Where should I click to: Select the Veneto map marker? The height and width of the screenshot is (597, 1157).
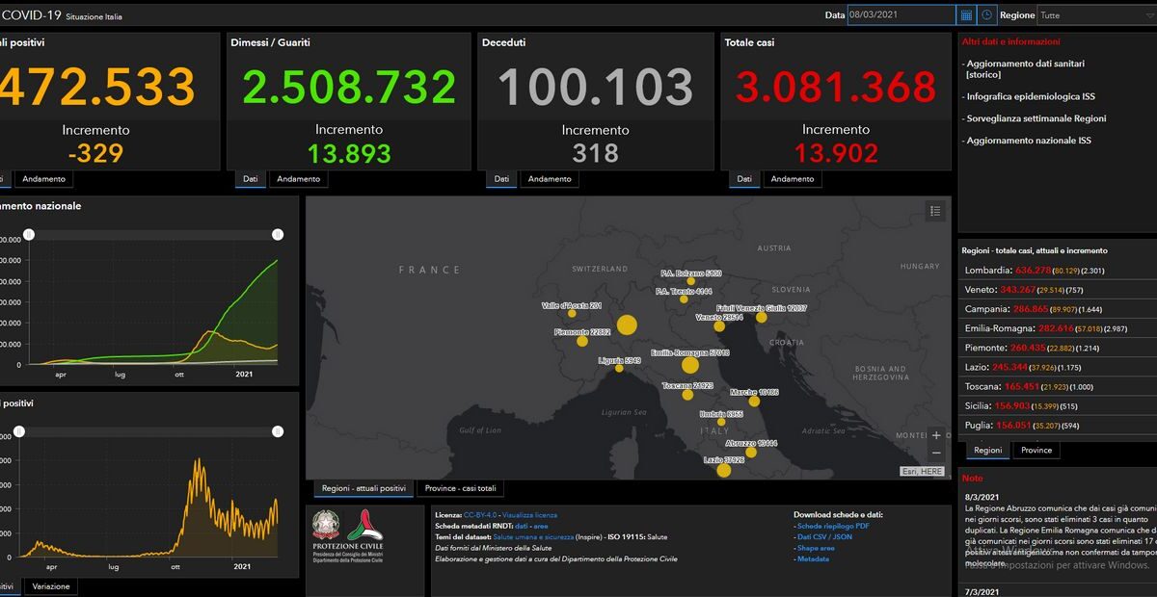point(719,326)
